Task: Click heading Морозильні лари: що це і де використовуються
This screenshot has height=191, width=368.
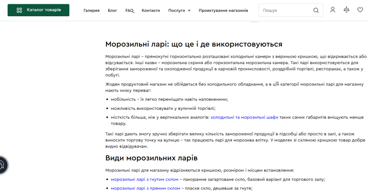Action: [x=194, y=44]
